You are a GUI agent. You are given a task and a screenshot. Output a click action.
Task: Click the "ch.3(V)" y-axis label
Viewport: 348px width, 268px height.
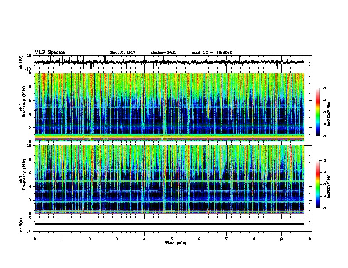click(x=21, y=225)
